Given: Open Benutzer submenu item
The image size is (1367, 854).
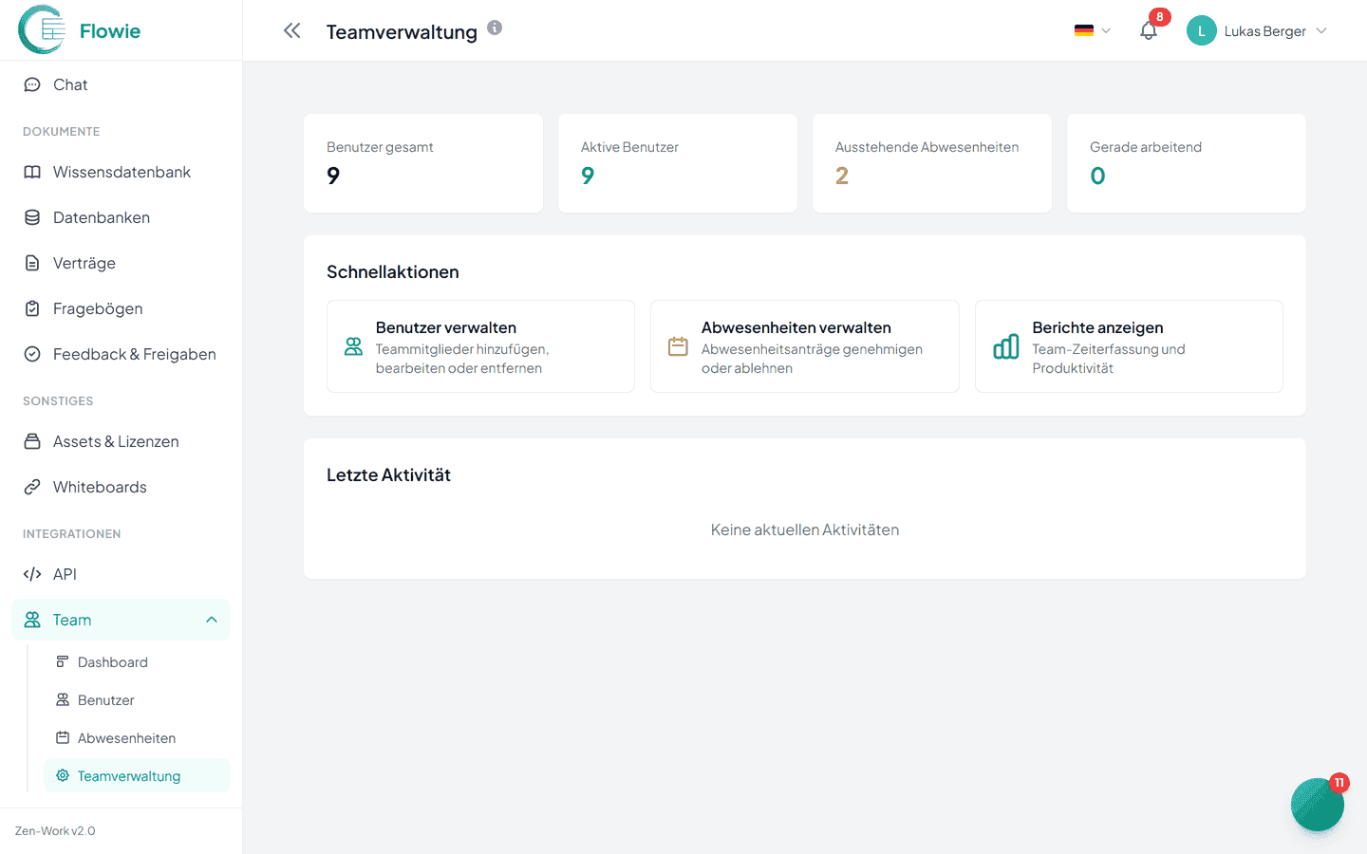Looking at the screenshot, I should pyautogui.click(x=137, y=700).
